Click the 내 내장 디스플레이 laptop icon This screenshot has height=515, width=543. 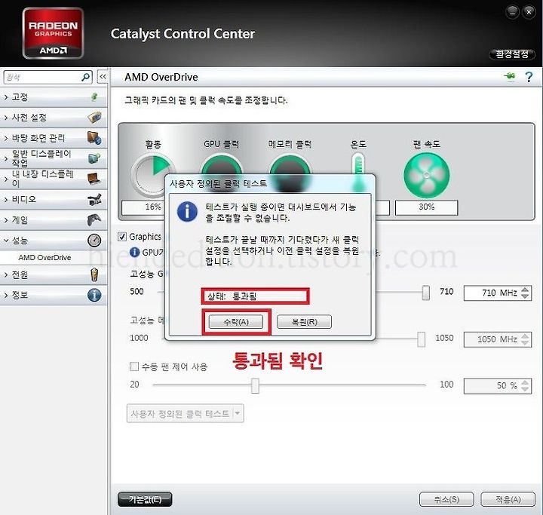pos(94,179)
